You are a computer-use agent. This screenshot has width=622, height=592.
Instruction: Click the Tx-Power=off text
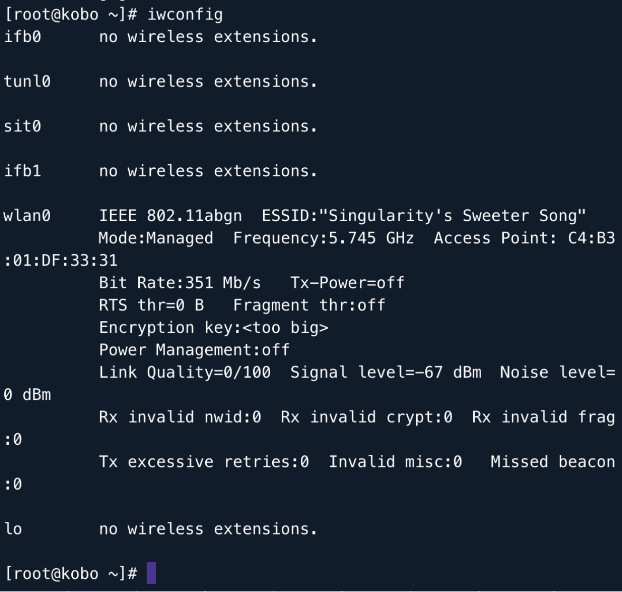pyautogui.click(x=347, y=283)
